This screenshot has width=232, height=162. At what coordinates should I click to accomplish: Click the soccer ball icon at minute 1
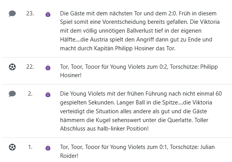click(x=12, y=147)
